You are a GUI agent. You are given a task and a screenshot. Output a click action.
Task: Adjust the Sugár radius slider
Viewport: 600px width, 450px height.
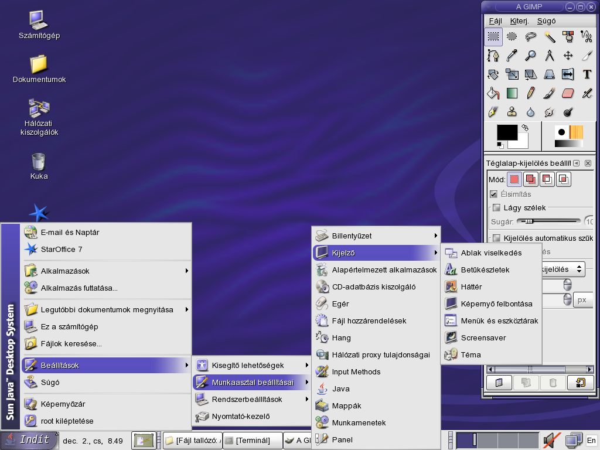coord(548,221)
